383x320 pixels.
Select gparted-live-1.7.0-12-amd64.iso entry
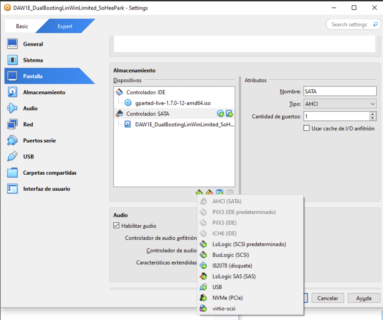173,103
